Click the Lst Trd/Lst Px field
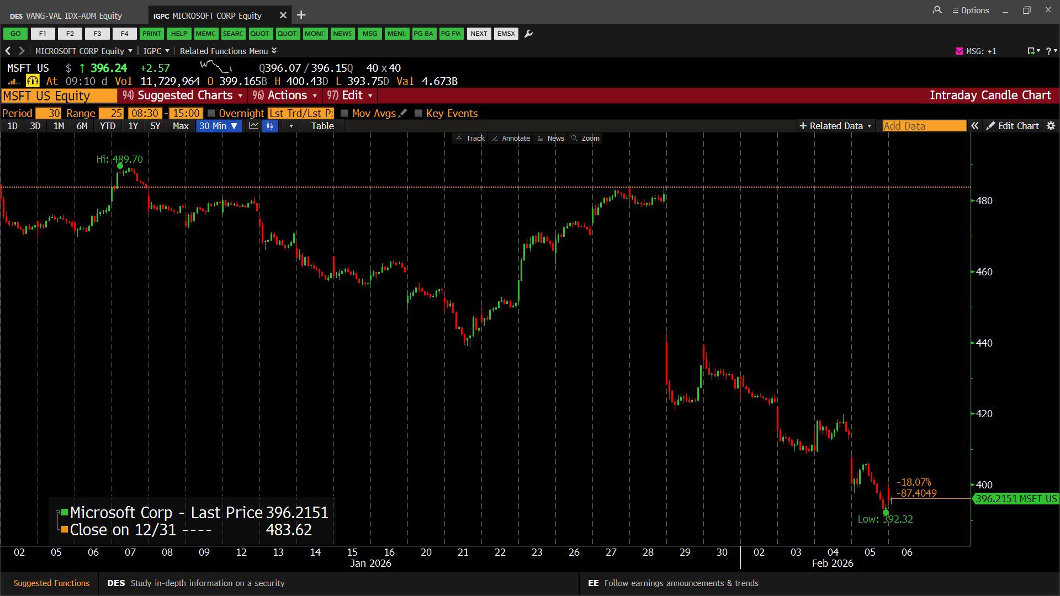The image size is (1060, 596). 301,113
